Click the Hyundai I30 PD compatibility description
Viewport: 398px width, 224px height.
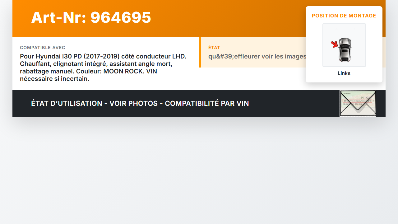[103, 68]
